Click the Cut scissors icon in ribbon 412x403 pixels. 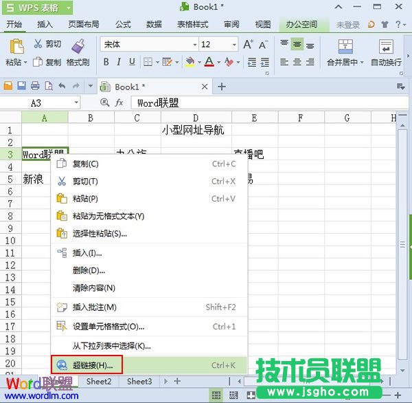click(x=38, y=44)
